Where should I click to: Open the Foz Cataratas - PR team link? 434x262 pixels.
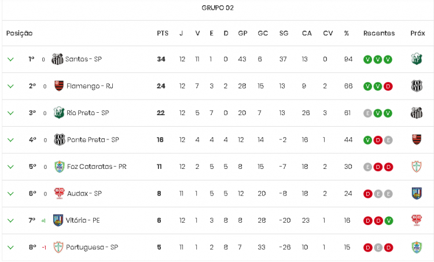coord(97,167)
